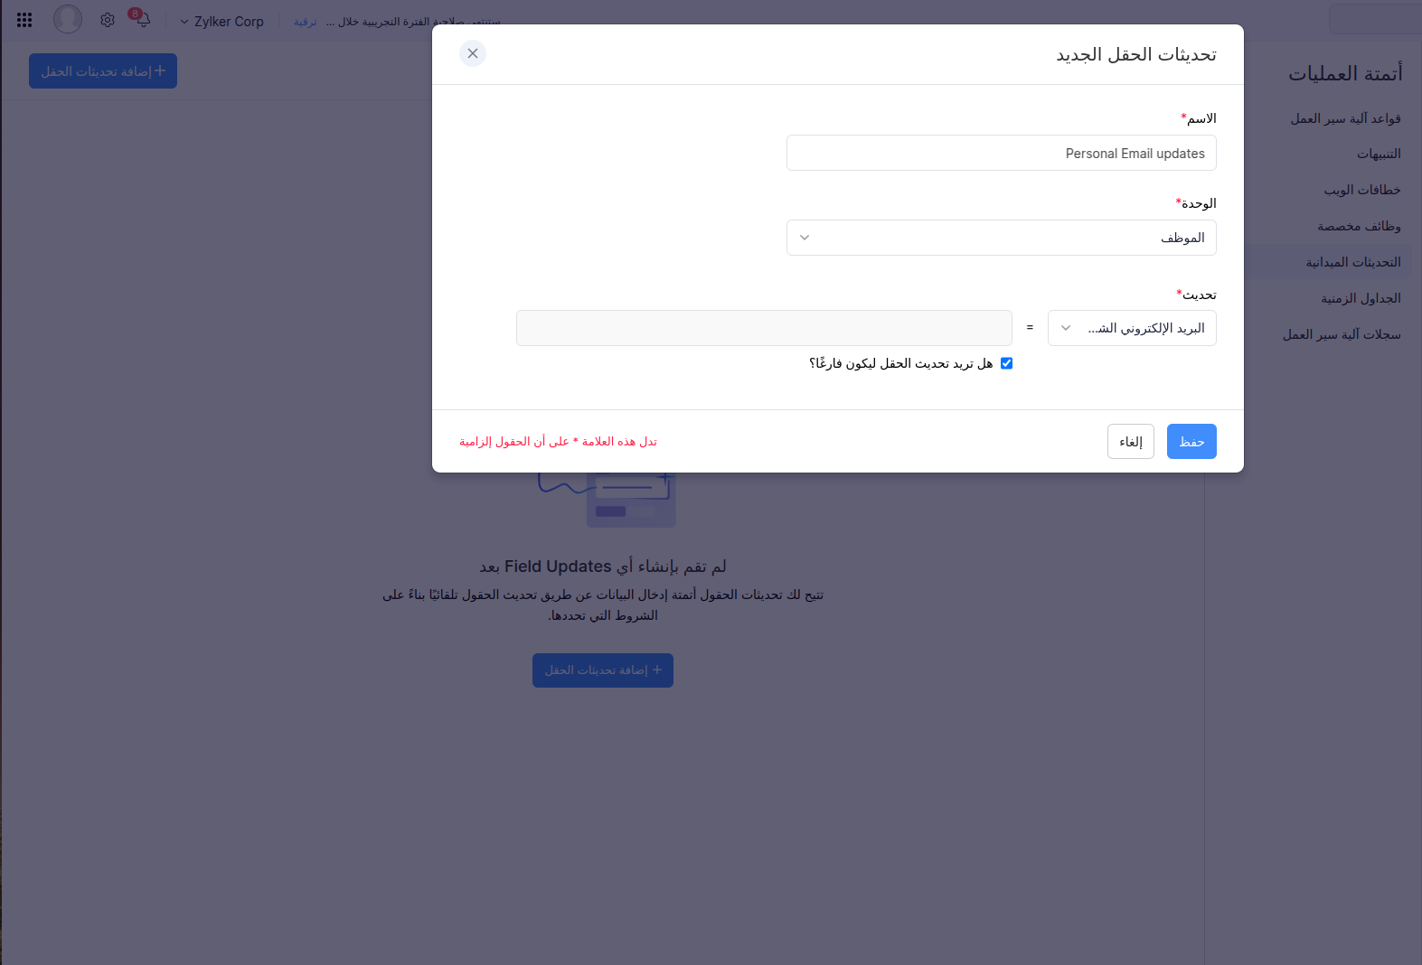The width and height of the screenshot is (1422, 965).
Task: Open وظائف مخصصة sidebar item
Action: point(1359,227)
